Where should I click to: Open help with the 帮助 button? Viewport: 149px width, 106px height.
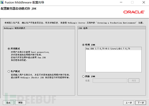point(20,103)
